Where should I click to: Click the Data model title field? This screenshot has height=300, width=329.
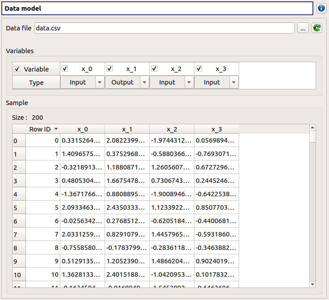tap(157, 8)
